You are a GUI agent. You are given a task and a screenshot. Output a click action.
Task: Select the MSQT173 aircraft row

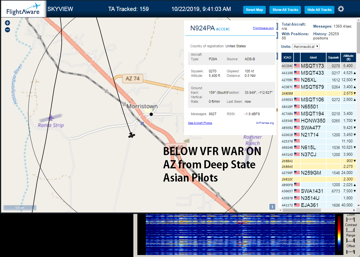coord(319,66)
